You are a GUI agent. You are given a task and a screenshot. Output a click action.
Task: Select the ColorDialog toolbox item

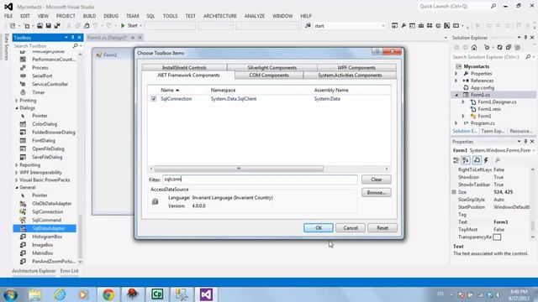45,124
